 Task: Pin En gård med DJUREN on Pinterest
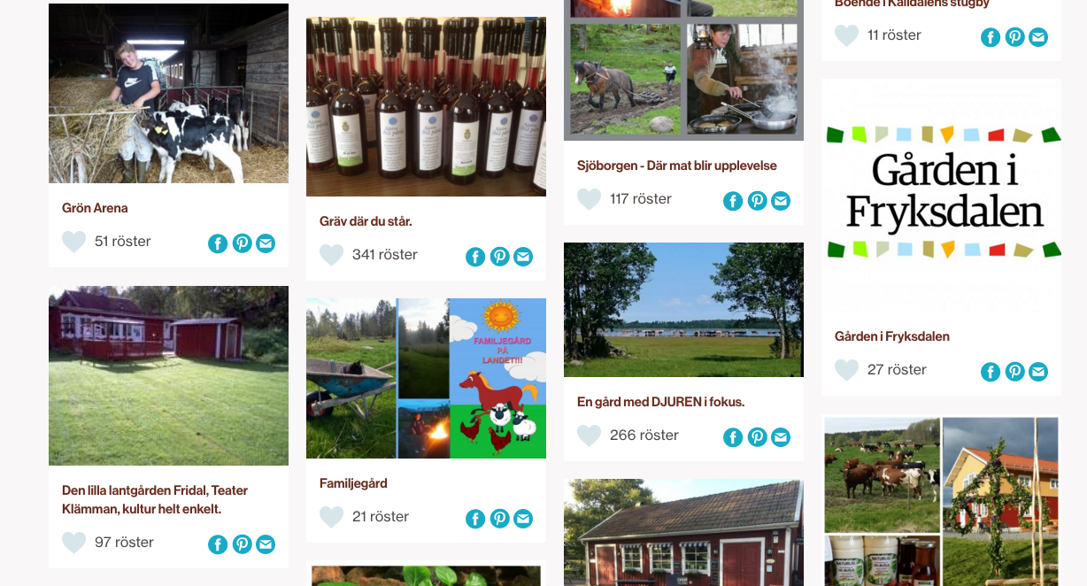coord(758,437)
